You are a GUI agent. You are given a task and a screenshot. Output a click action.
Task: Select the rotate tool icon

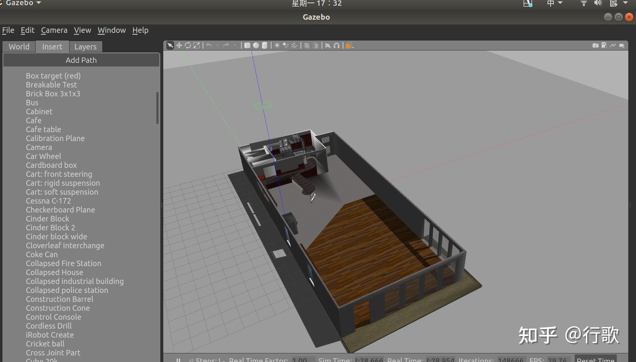pos(188,45)
